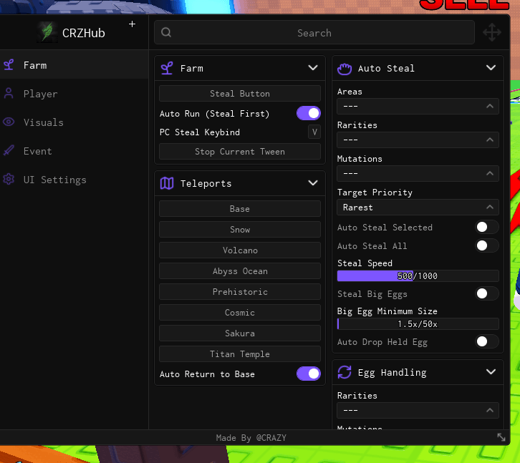Teleport to Abyss Ocean
This screenshot has height=463, width=520.
pyautogui.click(x=240, y=271)
